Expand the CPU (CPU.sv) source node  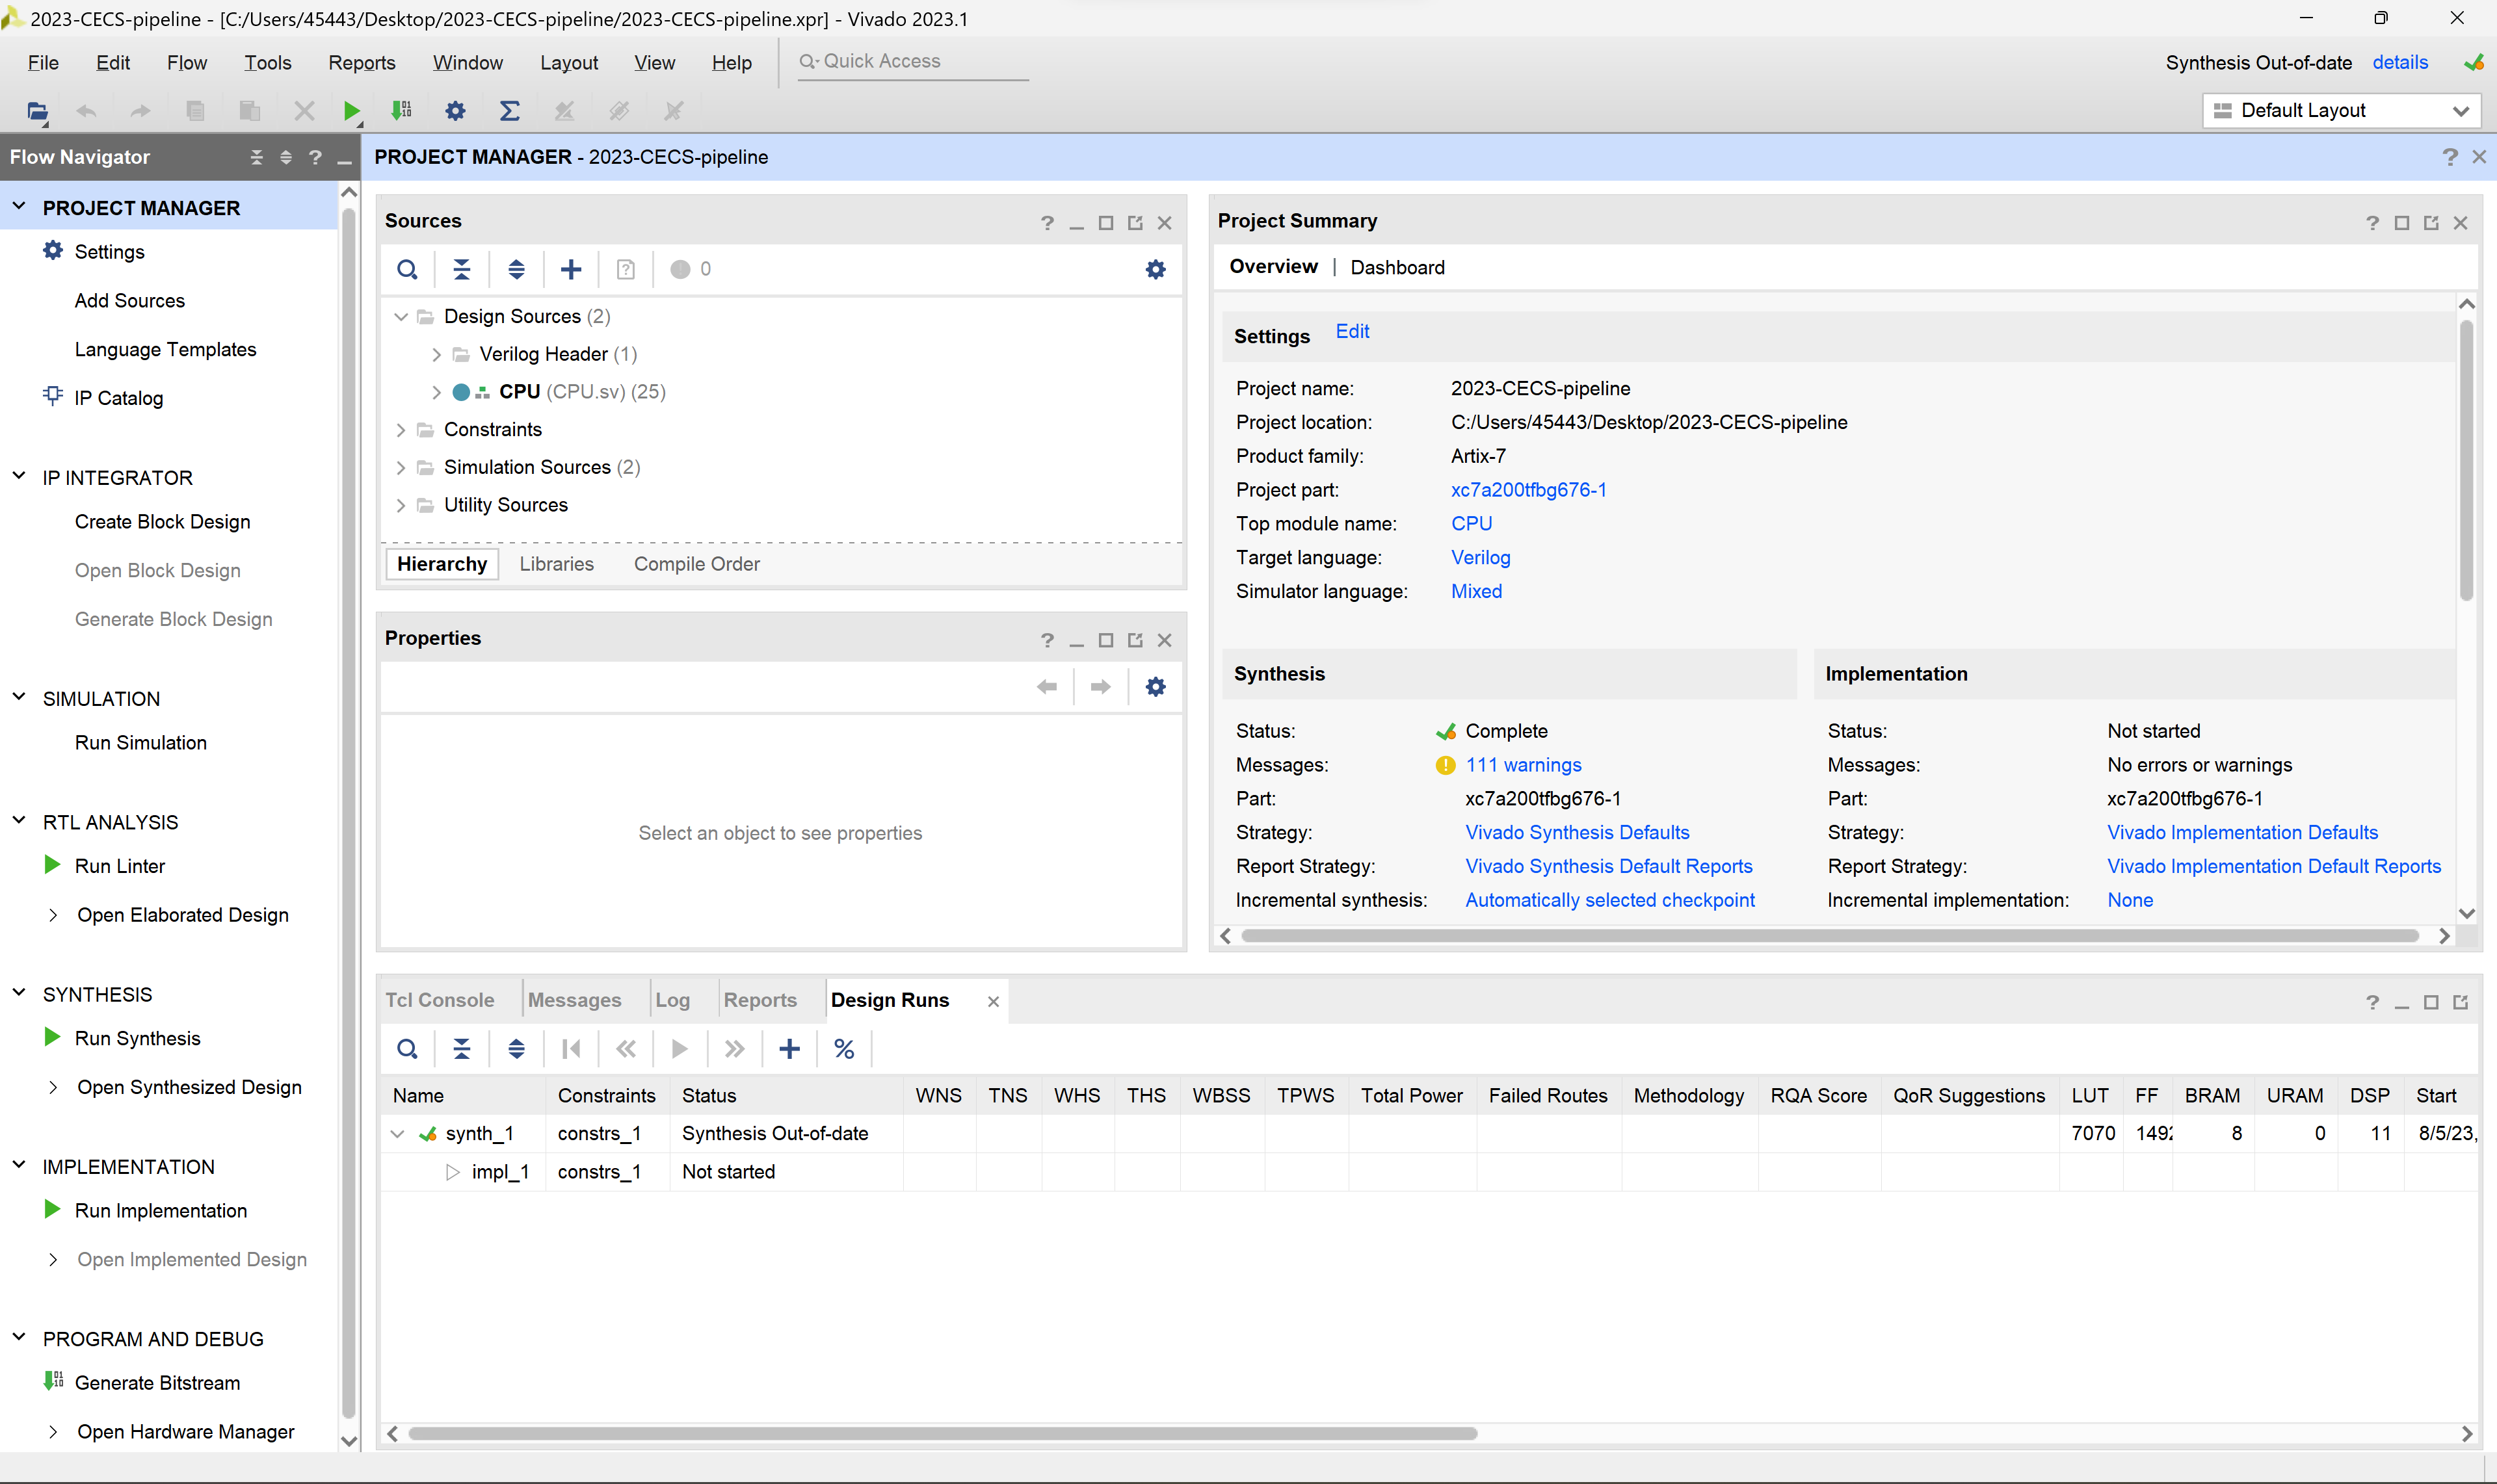click(436, 392)
